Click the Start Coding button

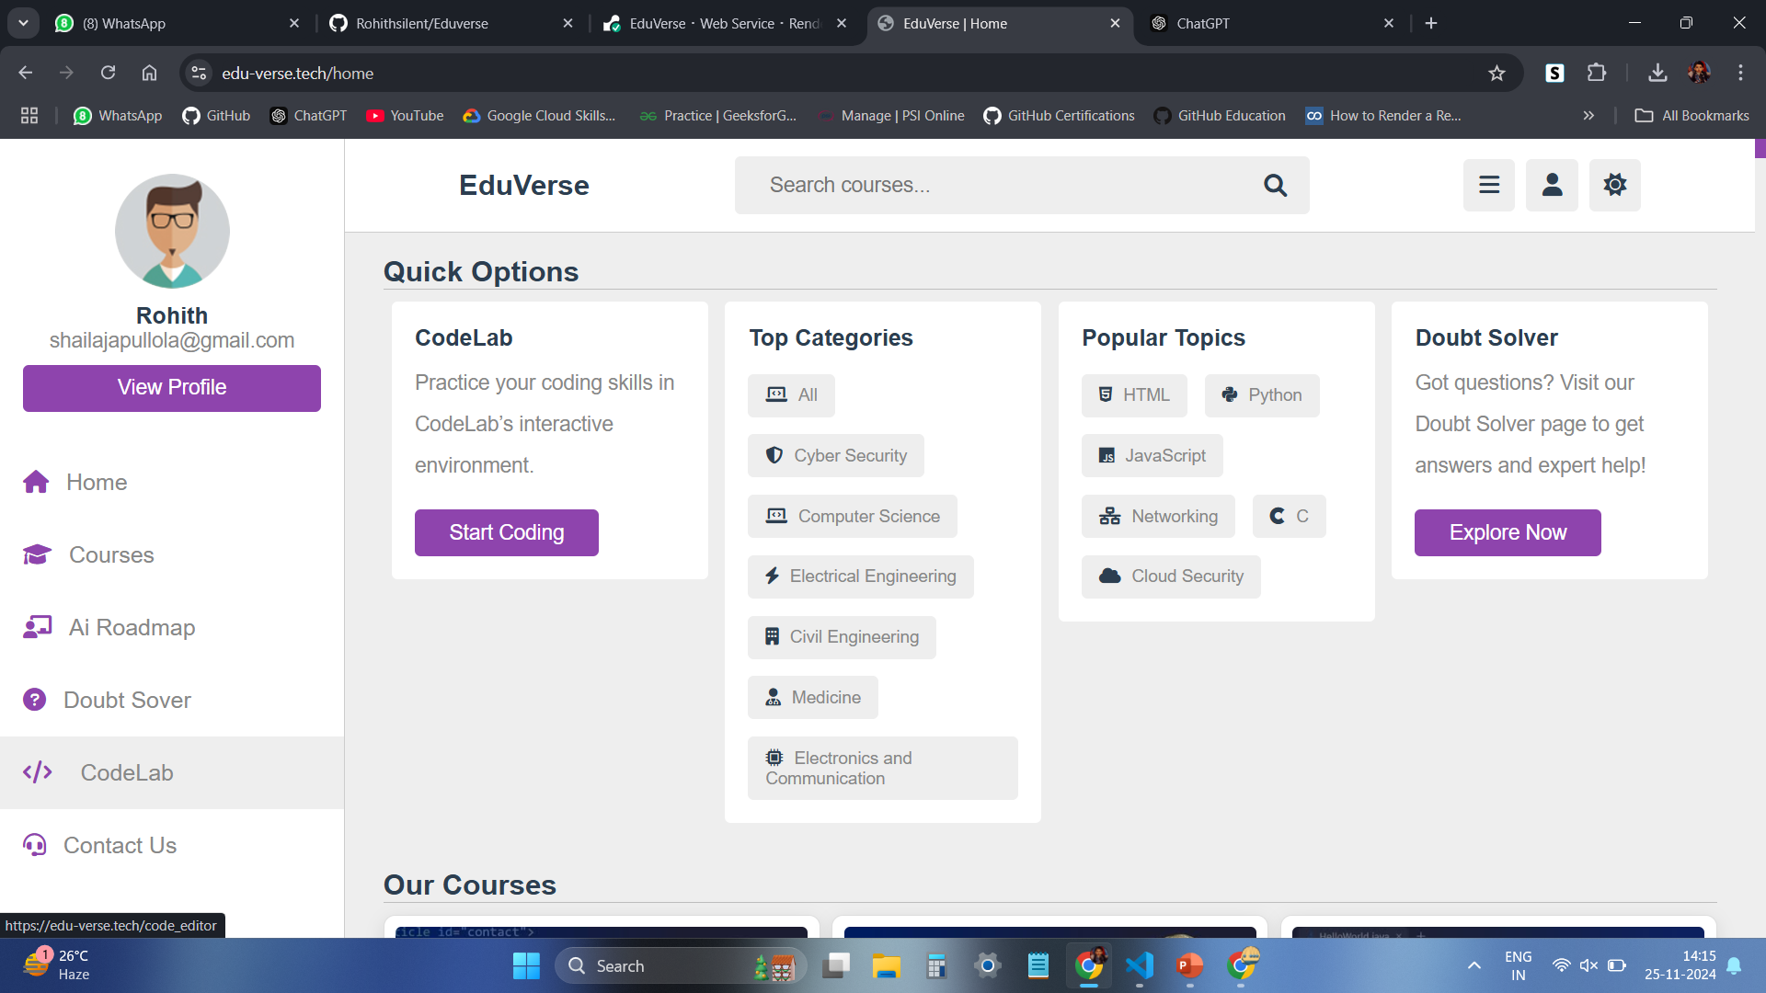click(506, 532)
